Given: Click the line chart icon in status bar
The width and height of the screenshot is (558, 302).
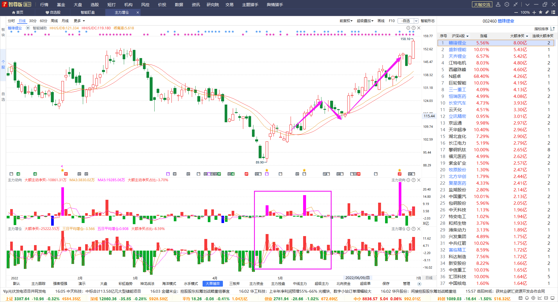Looking at the screenshot, I should pyautogui.click(x=540, y=298).
